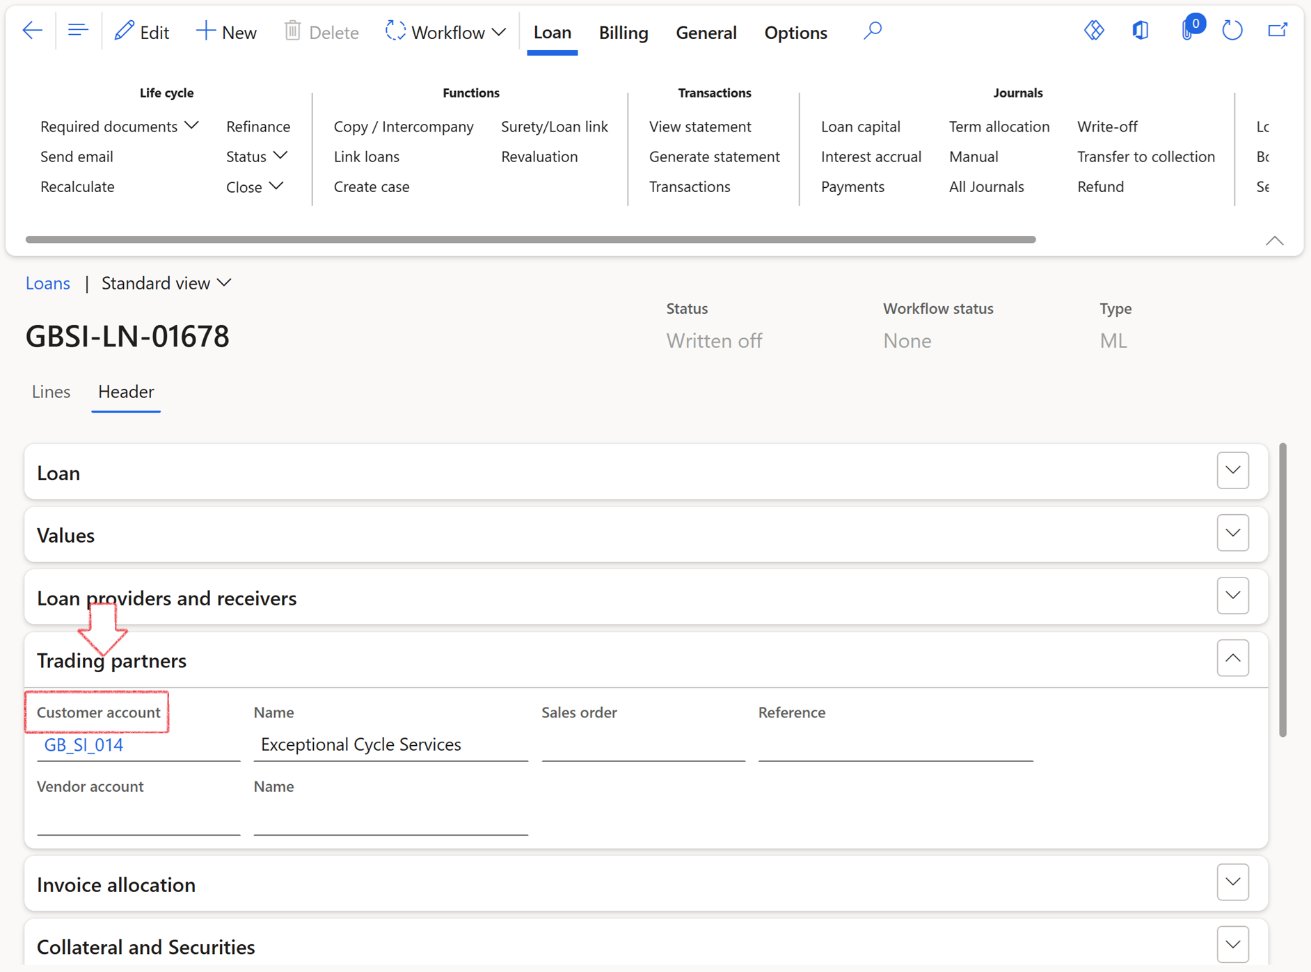This screenshot has height=972, width=1311.
Task: Collapse the Trading partners section
Action: (x=1232, y=658)
